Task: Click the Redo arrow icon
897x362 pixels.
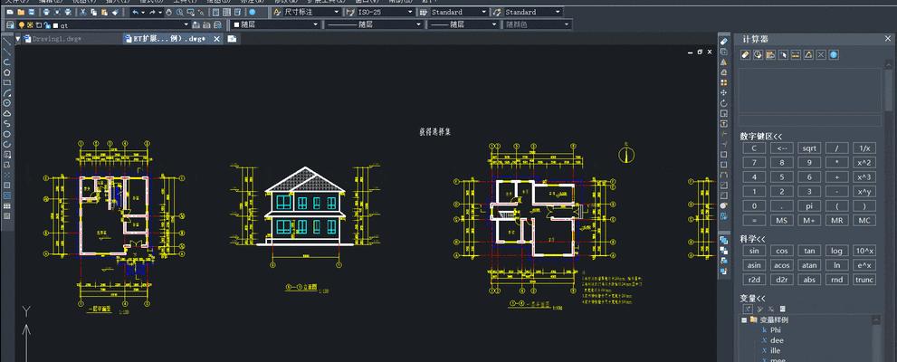Action: [152, 12]
